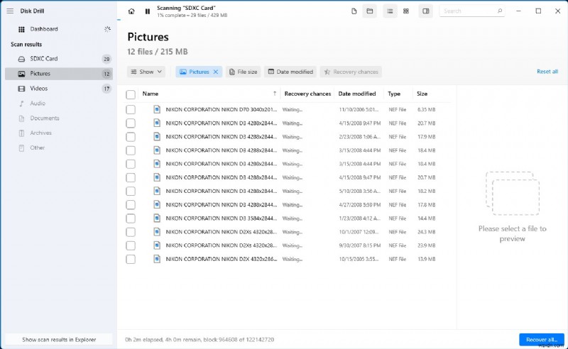This screenshot has width=568, height=349.
Task: Sort by the Name column header
Action: tap(151, 94)
